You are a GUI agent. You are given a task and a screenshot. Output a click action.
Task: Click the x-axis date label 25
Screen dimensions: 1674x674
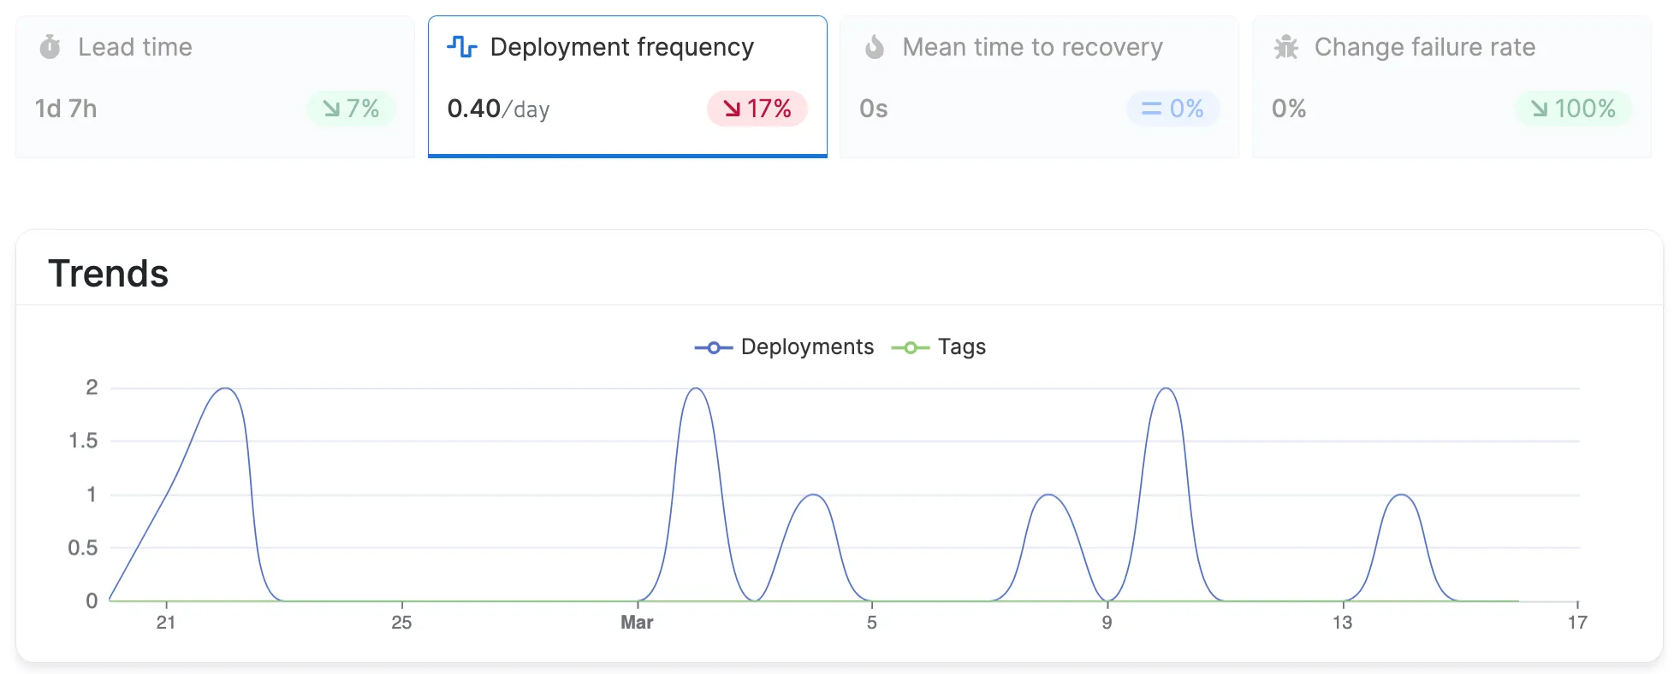[x=401, y=623]
